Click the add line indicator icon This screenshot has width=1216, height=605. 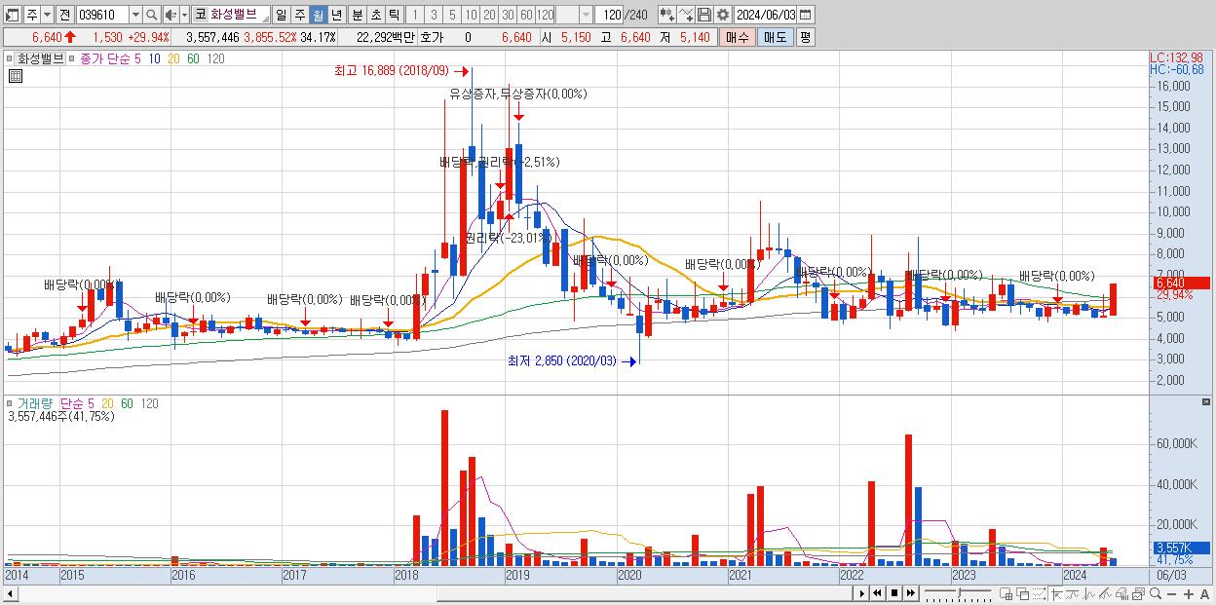click(x=686, y=15)
